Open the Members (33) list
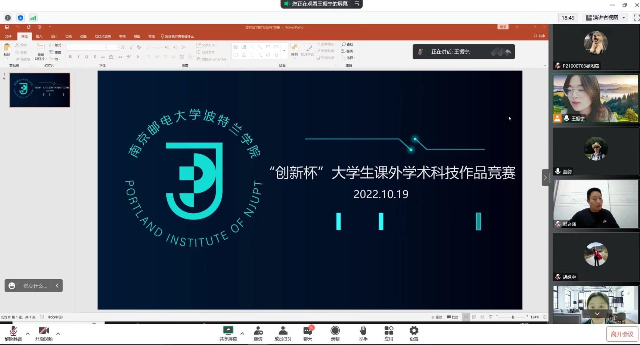The image size is (640, 345). coord(283,331)
